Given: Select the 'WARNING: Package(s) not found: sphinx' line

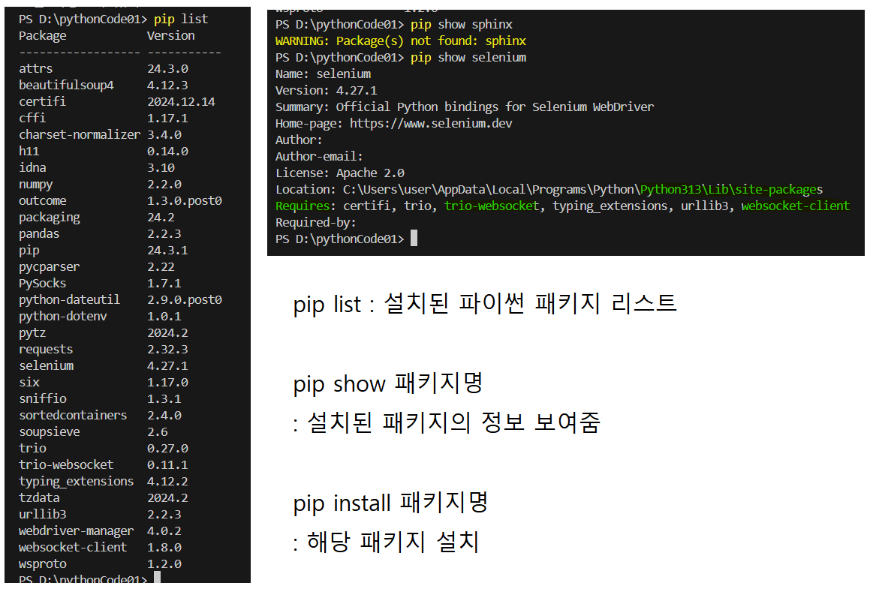Looking at the screenshot, I should click(x=400, y=41).
